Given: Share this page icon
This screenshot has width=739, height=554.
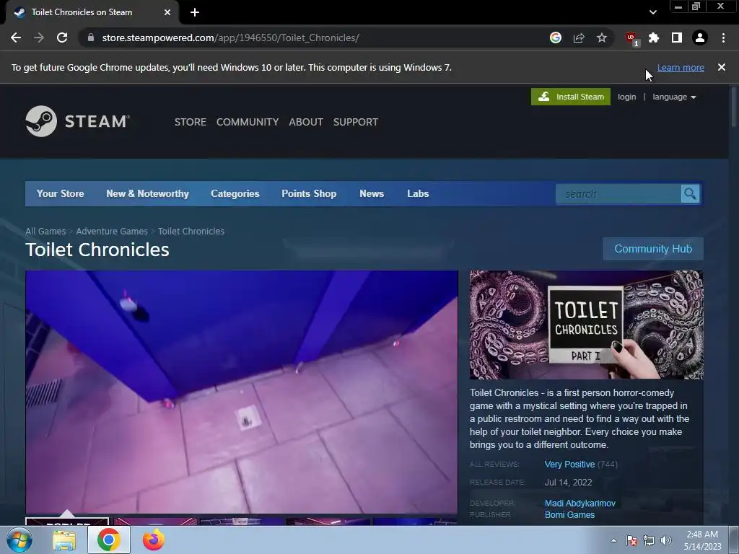Looking at the screenshot, I should point(579,38).
